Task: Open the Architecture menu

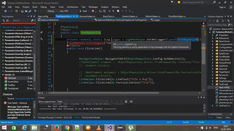Action: [72, 7]
